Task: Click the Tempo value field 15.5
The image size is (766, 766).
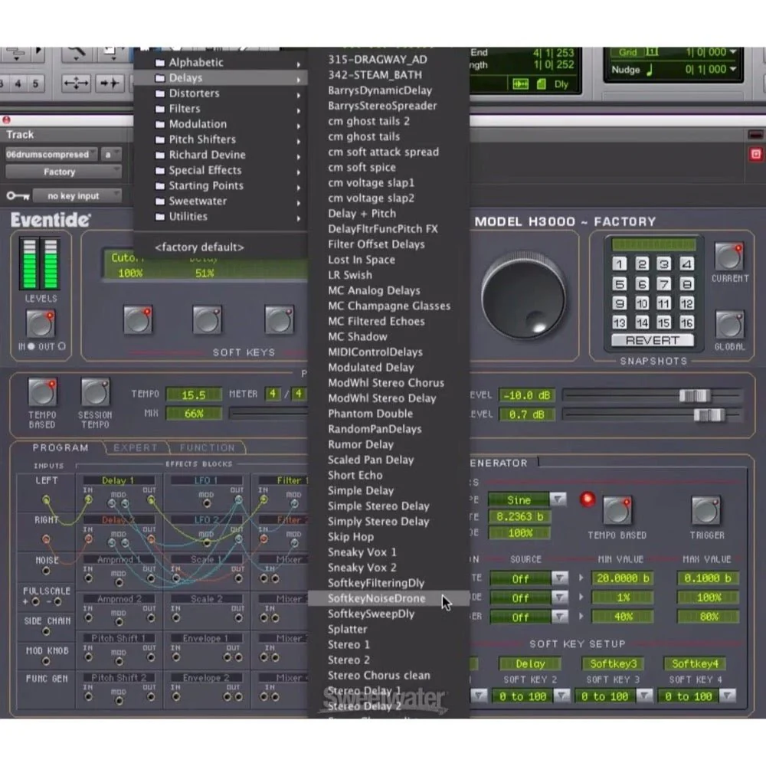Action: tap(193, 395)
